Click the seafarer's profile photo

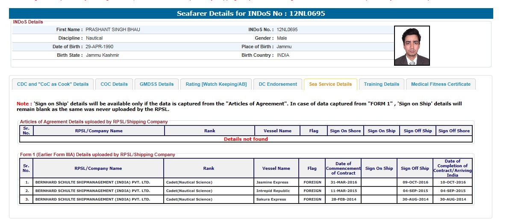(x=412, y=46)
